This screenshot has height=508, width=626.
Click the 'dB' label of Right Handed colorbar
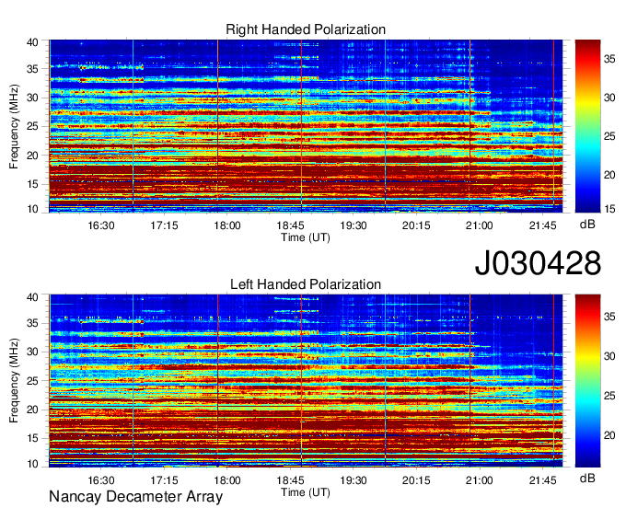point(587,225)
